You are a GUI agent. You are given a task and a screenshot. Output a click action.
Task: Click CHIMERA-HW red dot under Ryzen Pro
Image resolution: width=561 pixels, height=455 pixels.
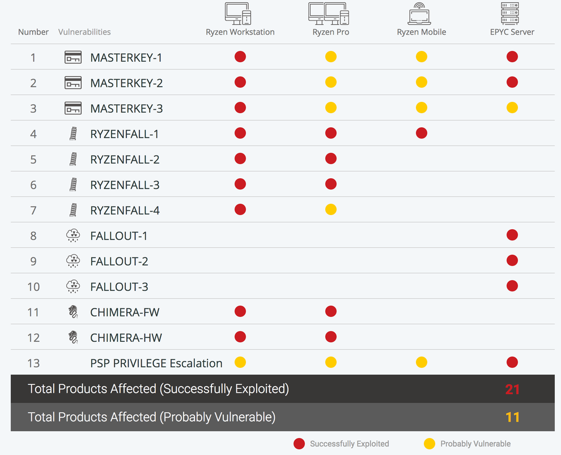click(x=331, y=336)
